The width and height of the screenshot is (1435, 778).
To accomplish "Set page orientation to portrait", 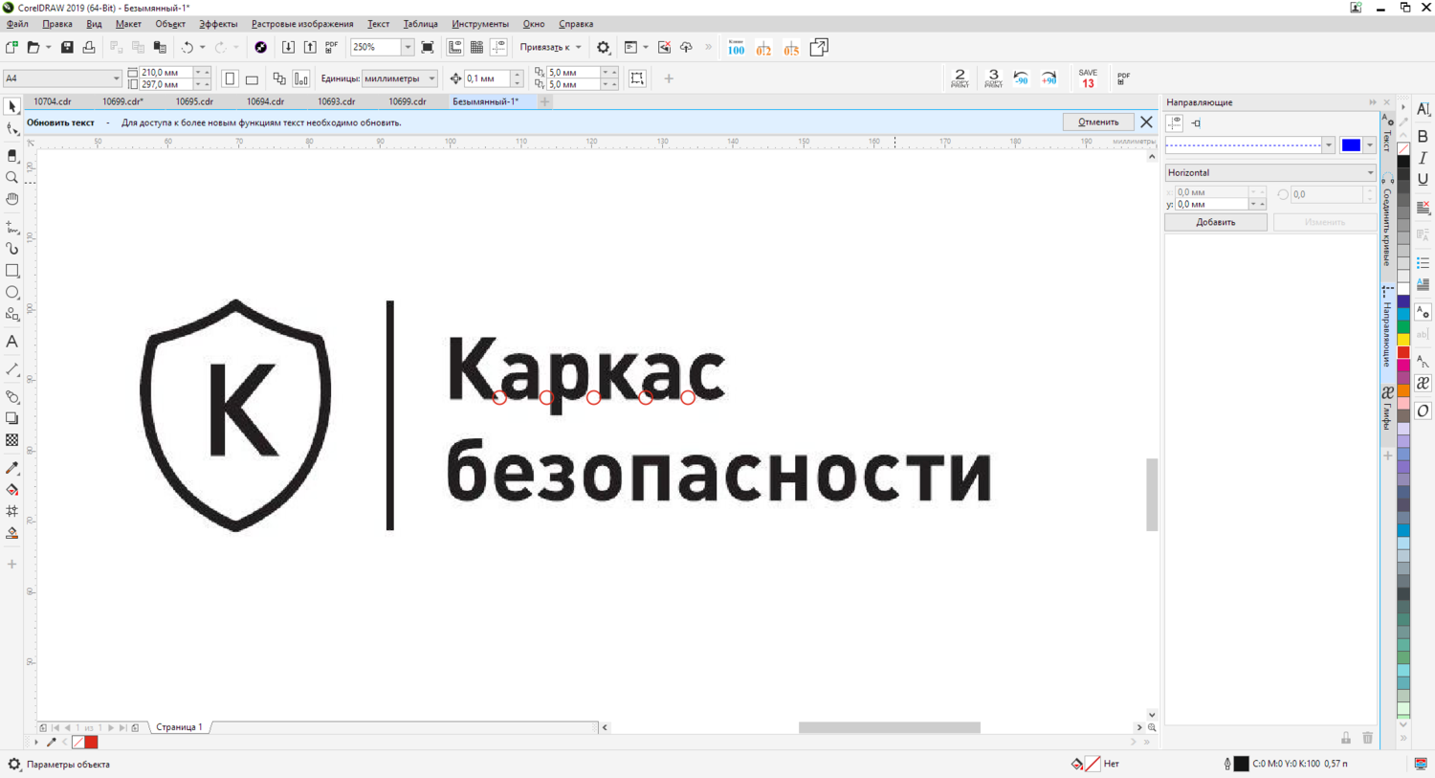I will [x=230, y=78].
